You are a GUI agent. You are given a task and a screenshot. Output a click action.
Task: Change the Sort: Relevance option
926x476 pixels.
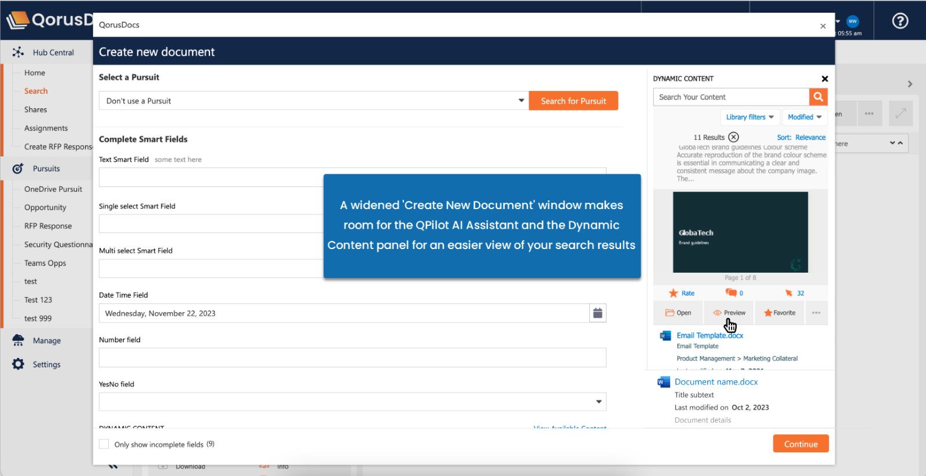(x=801, y=138)
